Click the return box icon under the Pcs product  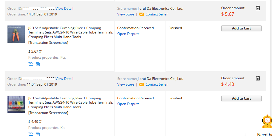[x=38, y=64]
